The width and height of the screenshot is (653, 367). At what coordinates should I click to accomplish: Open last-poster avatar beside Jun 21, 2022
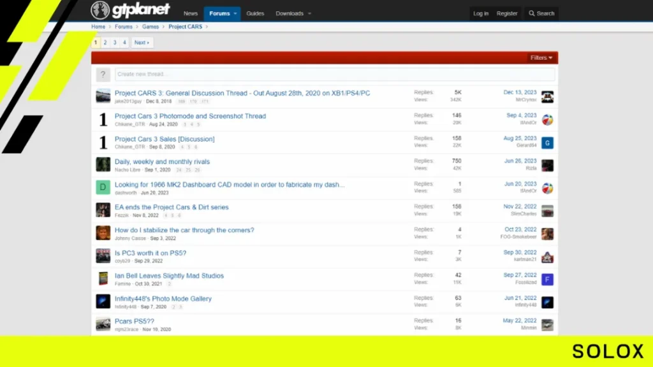547,302
